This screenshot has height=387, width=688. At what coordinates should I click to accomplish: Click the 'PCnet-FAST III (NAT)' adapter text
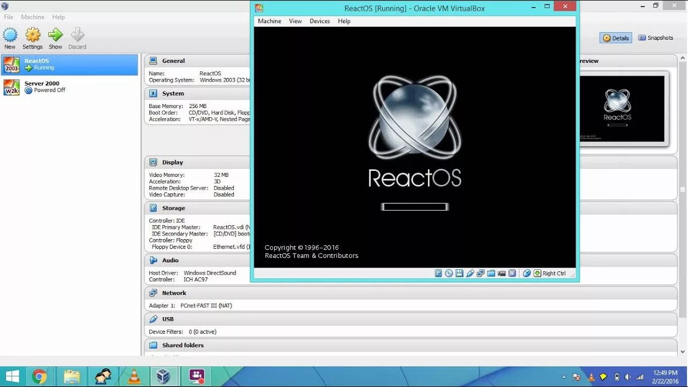tap(206, 306)
